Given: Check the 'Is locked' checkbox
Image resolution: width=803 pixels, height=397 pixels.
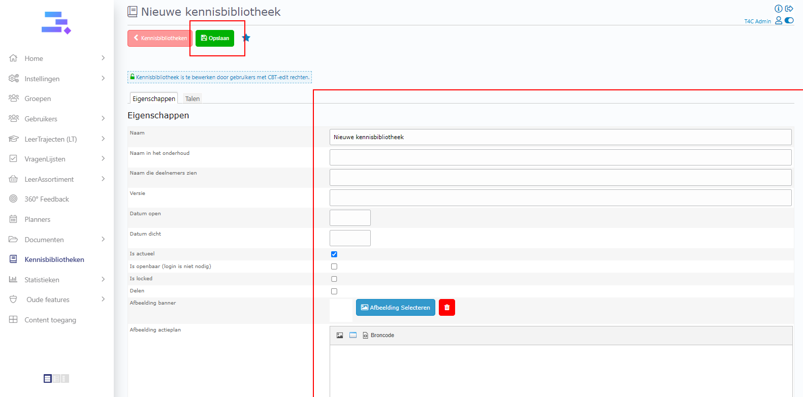Looking at the screenshot, I should [334, 279].
